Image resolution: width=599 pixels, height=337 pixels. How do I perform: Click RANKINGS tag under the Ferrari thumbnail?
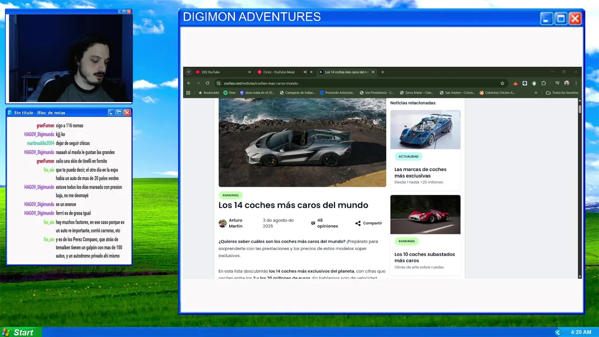click(x=407, y=241)
